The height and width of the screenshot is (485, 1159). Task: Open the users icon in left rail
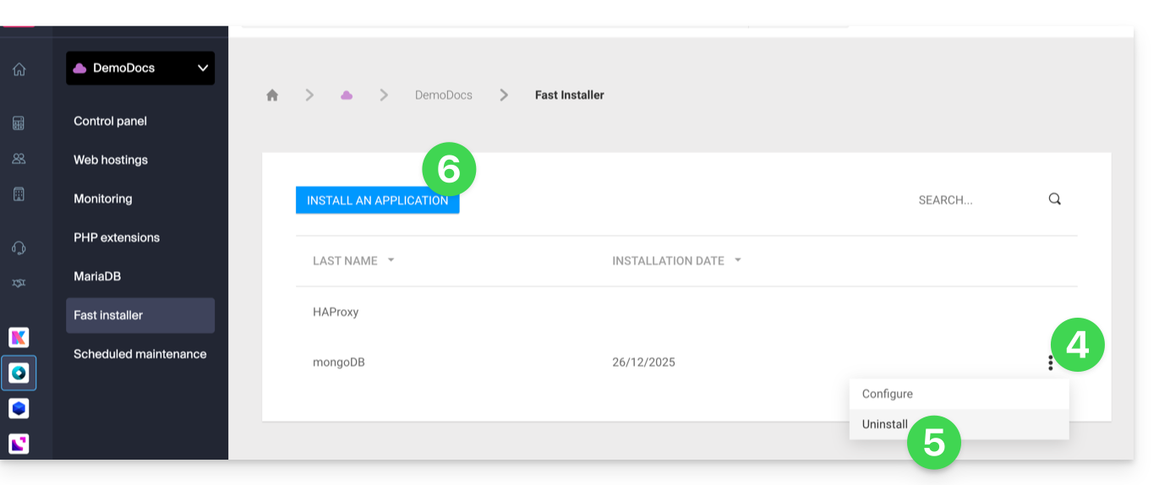click(19, 159)
